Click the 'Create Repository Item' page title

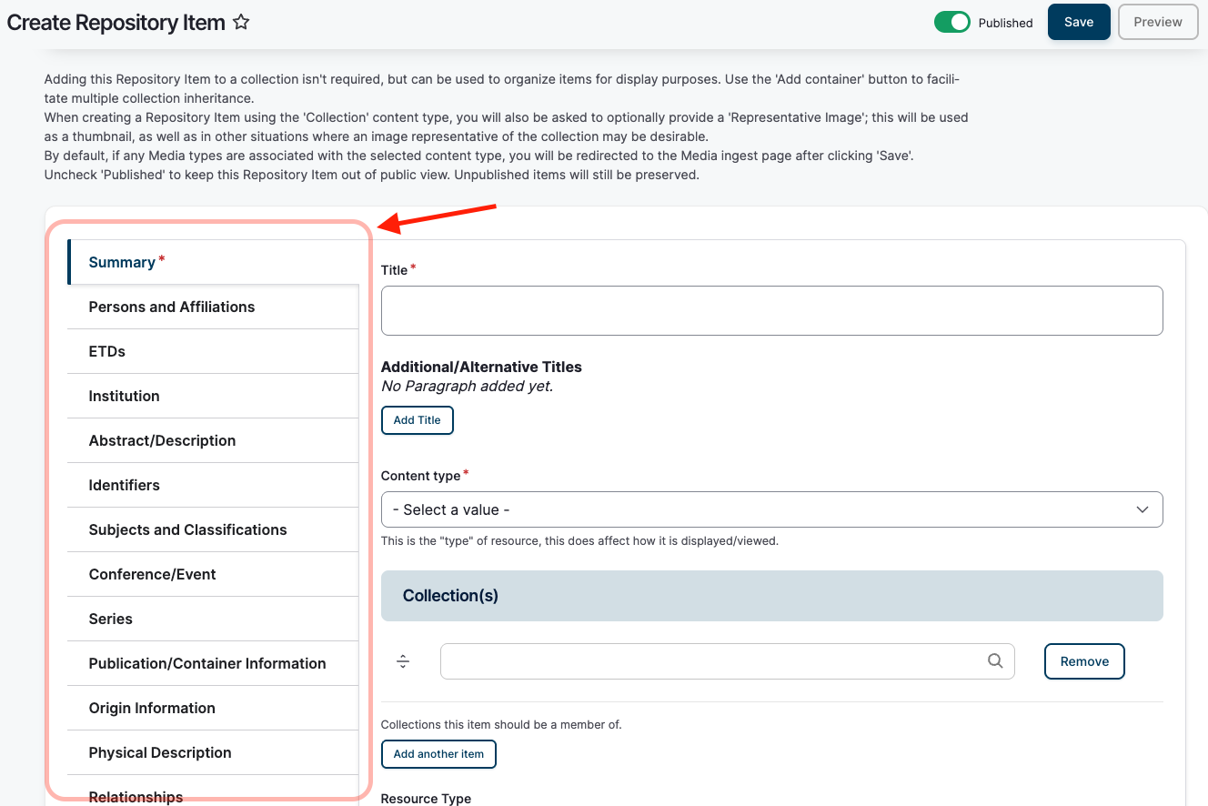pyautogui.click(x=116, y=23)
